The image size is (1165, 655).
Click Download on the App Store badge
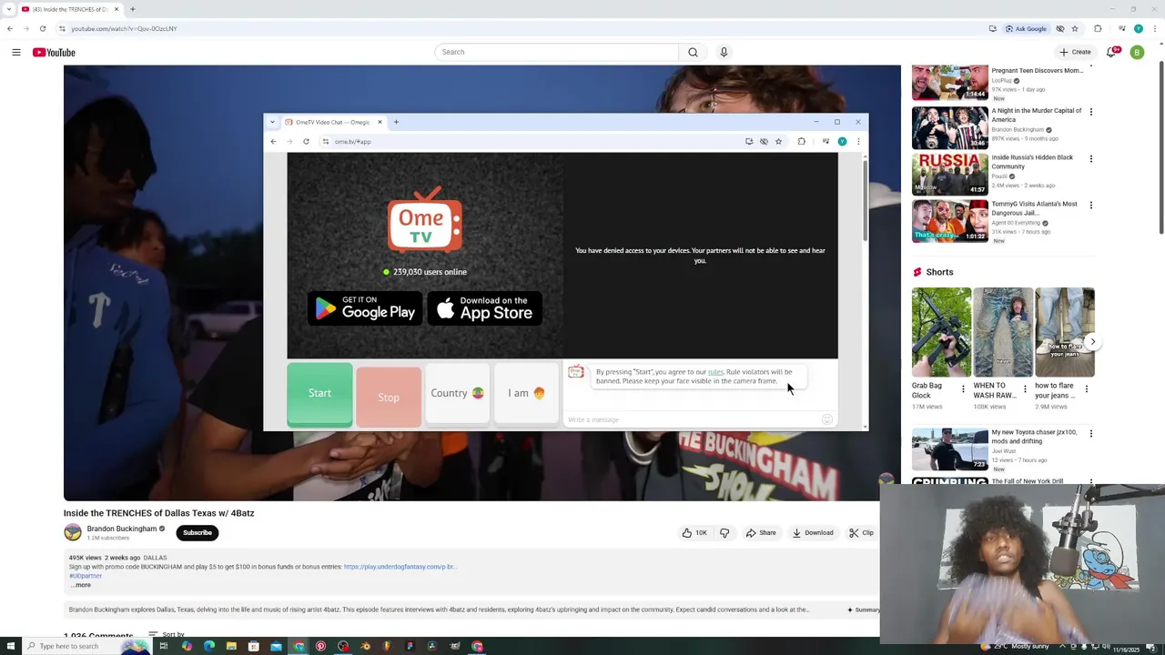click(x=484, y=308)
